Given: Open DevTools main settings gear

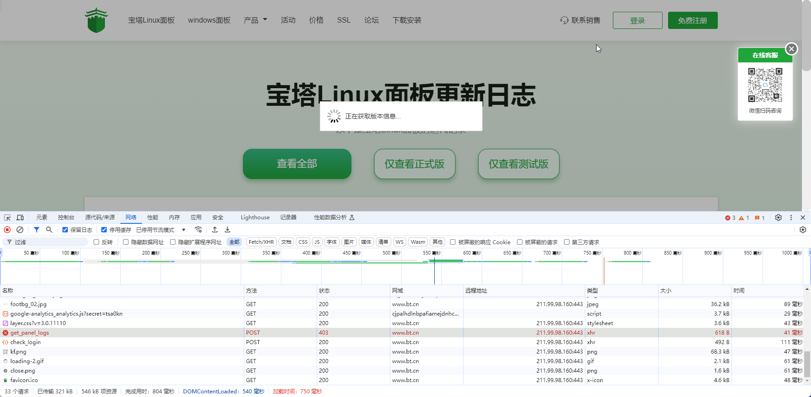Looking at the screenshot, I should pyautogui.click(x=778, y=217).
